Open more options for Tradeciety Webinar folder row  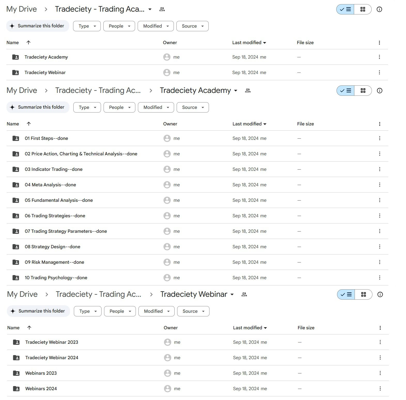(379, 73)
